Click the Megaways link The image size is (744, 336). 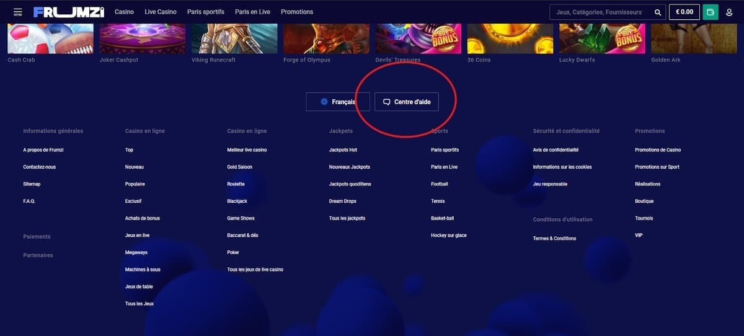(136, 252)
